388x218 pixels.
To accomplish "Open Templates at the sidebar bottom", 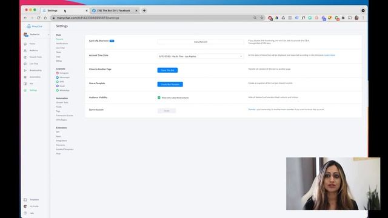I will click(34, 200).
